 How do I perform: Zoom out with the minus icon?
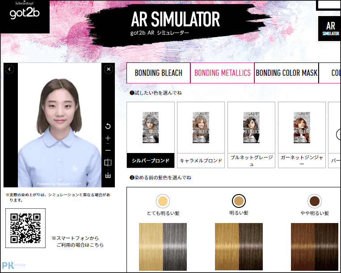pyautogui.click(x=108, y=150)
